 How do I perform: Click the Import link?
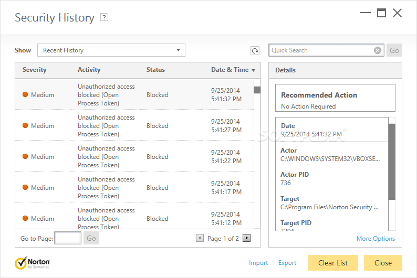258,263
